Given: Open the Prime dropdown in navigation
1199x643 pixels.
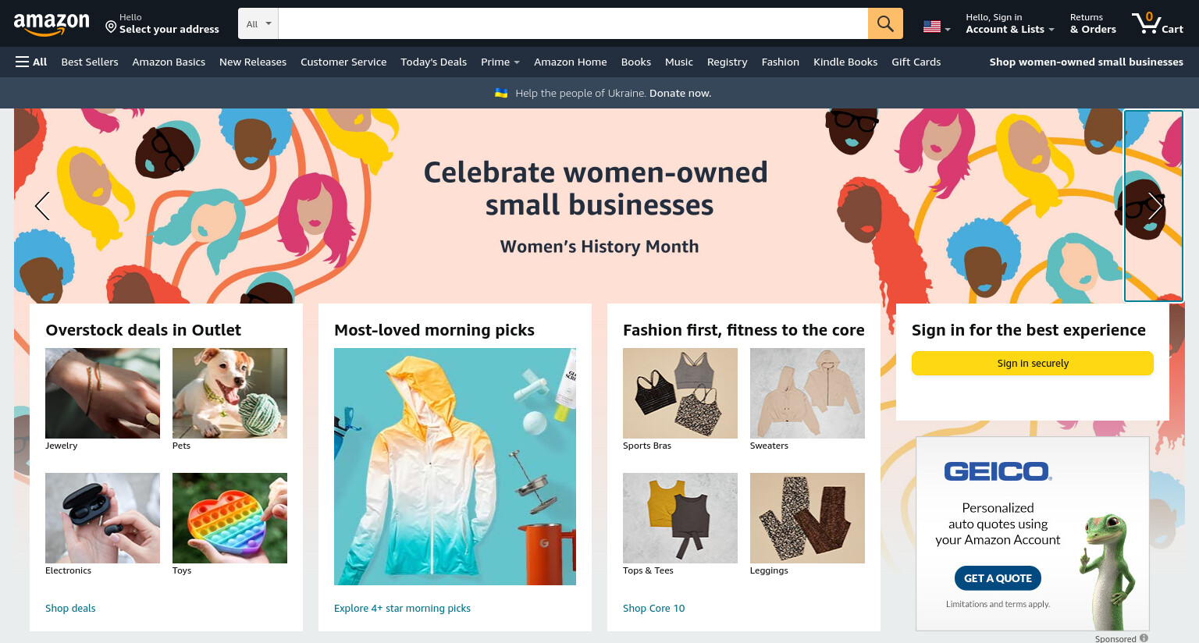Looking at the screenshot, I should (500, 62).
